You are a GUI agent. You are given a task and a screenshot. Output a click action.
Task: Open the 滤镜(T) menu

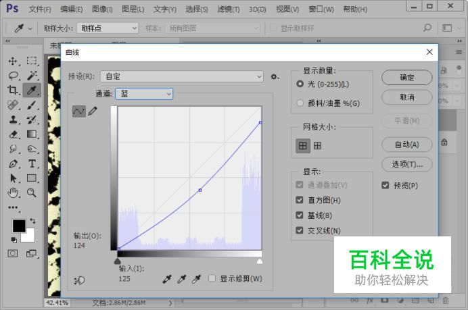click(x=229, y=9)
